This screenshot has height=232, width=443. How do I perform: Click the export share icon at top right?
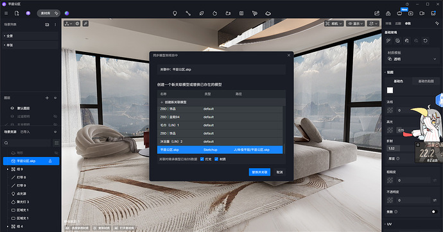pyautogui.click(x=377, y=13)
